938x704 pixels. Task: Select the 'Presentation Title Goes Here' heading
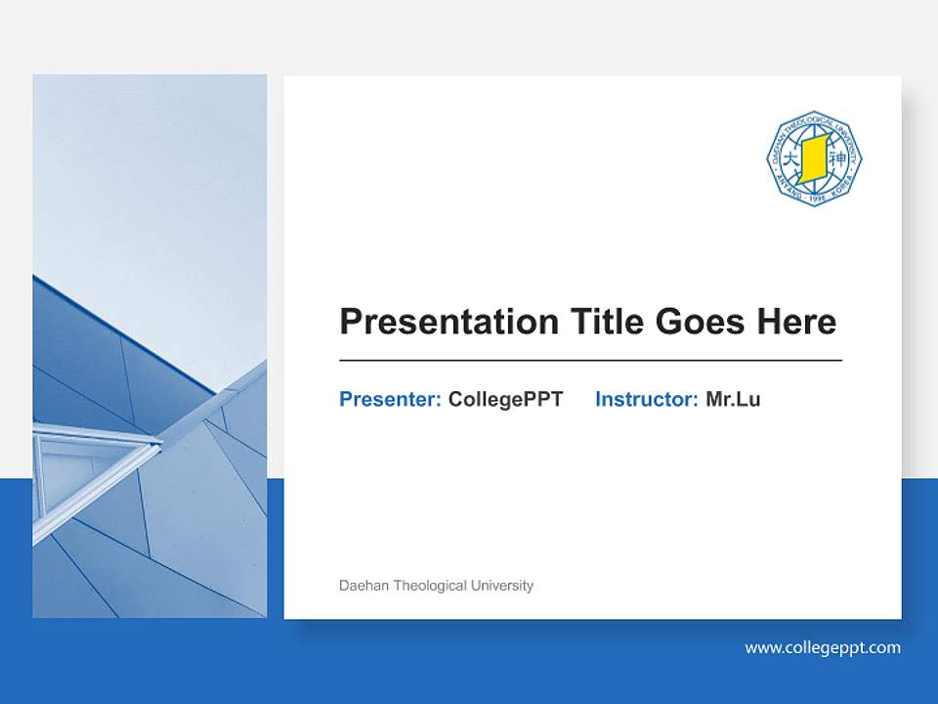pos(587,322)
